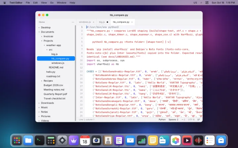Open Budget 2026.csv in sidebar
The image size is (238, 148).
click(x=56, y=85)
